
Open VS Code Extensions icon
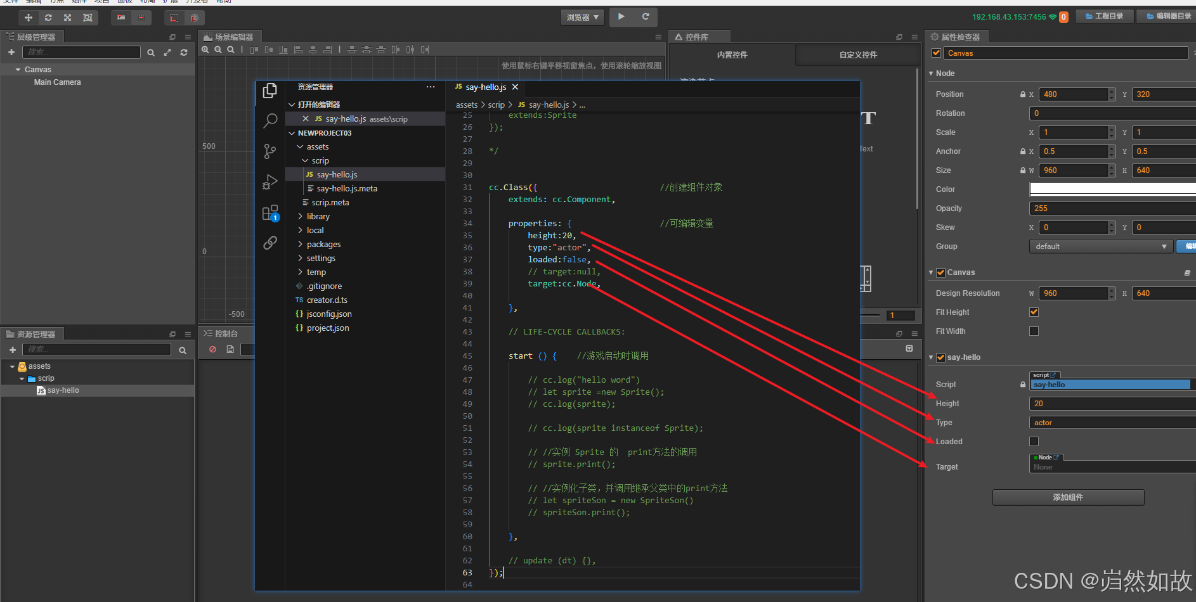270,212
